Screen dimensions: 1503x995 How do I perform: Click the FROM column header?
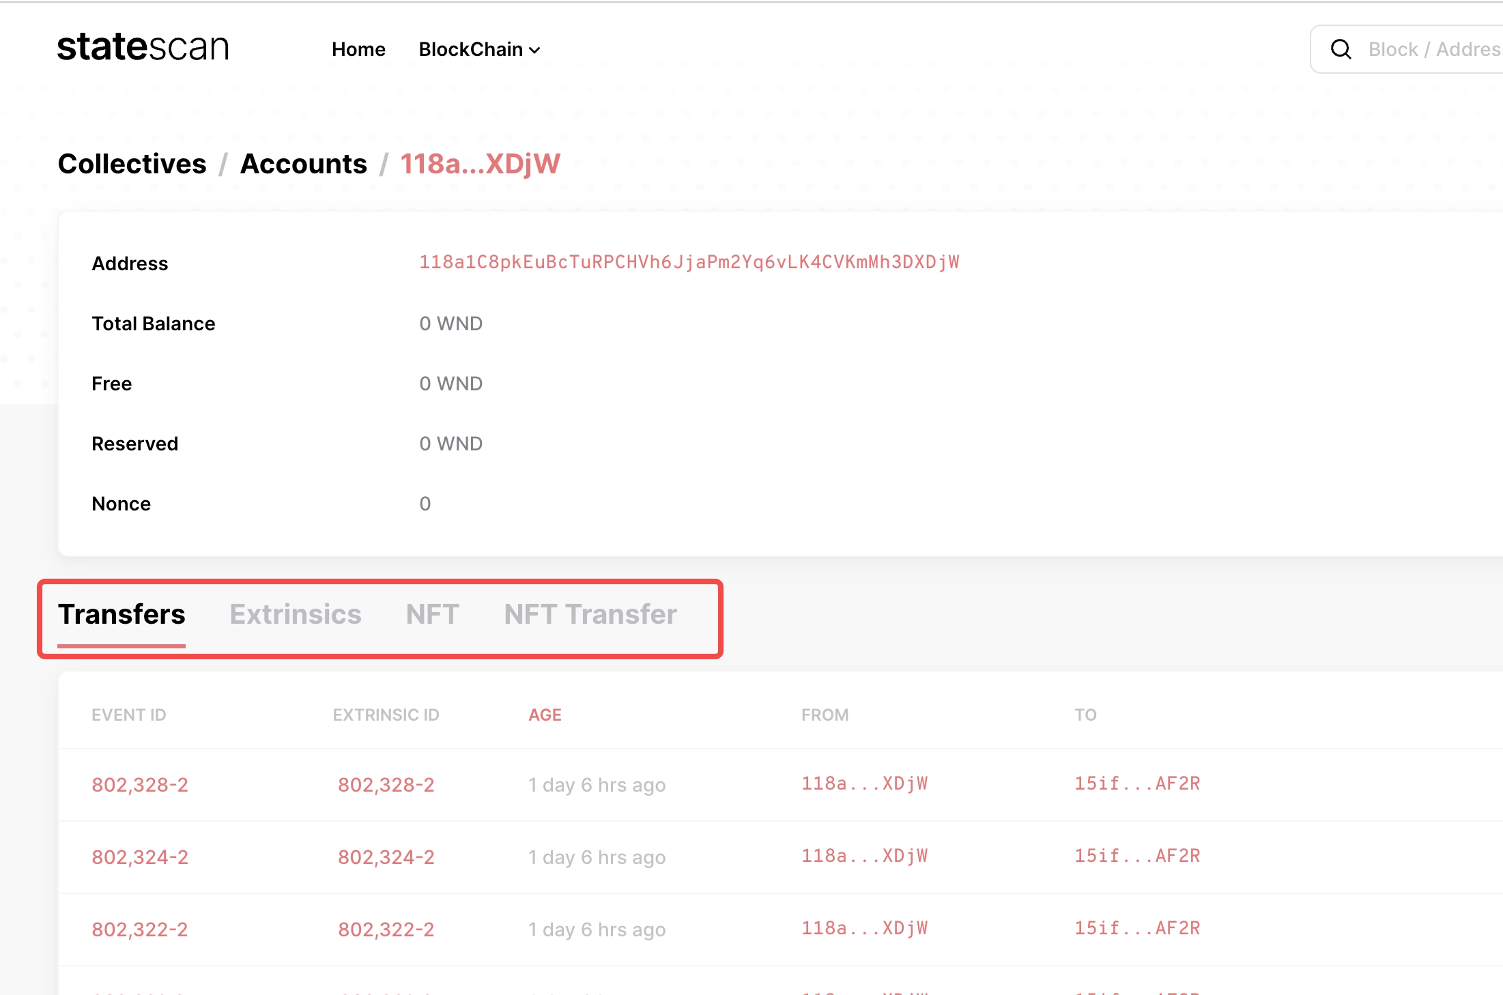tap(825, 715)
